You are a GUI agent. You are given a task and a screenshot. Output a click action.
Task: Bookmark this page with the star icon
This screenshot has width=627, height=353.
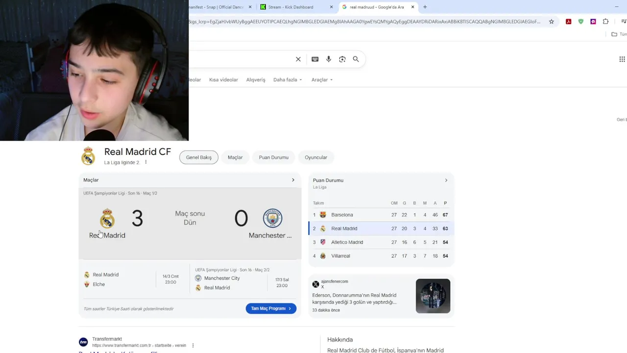552,22
